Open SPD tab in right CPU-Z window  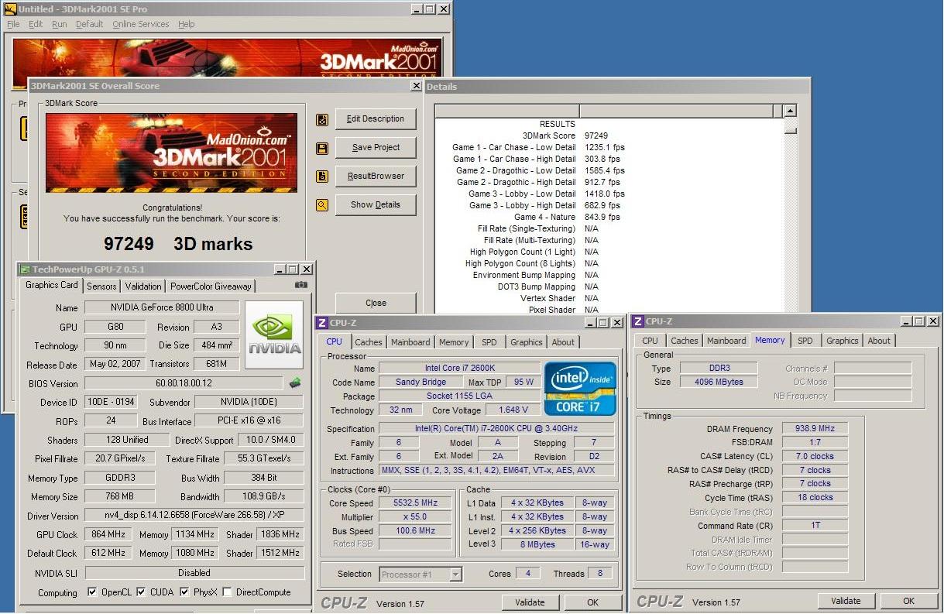805,341
